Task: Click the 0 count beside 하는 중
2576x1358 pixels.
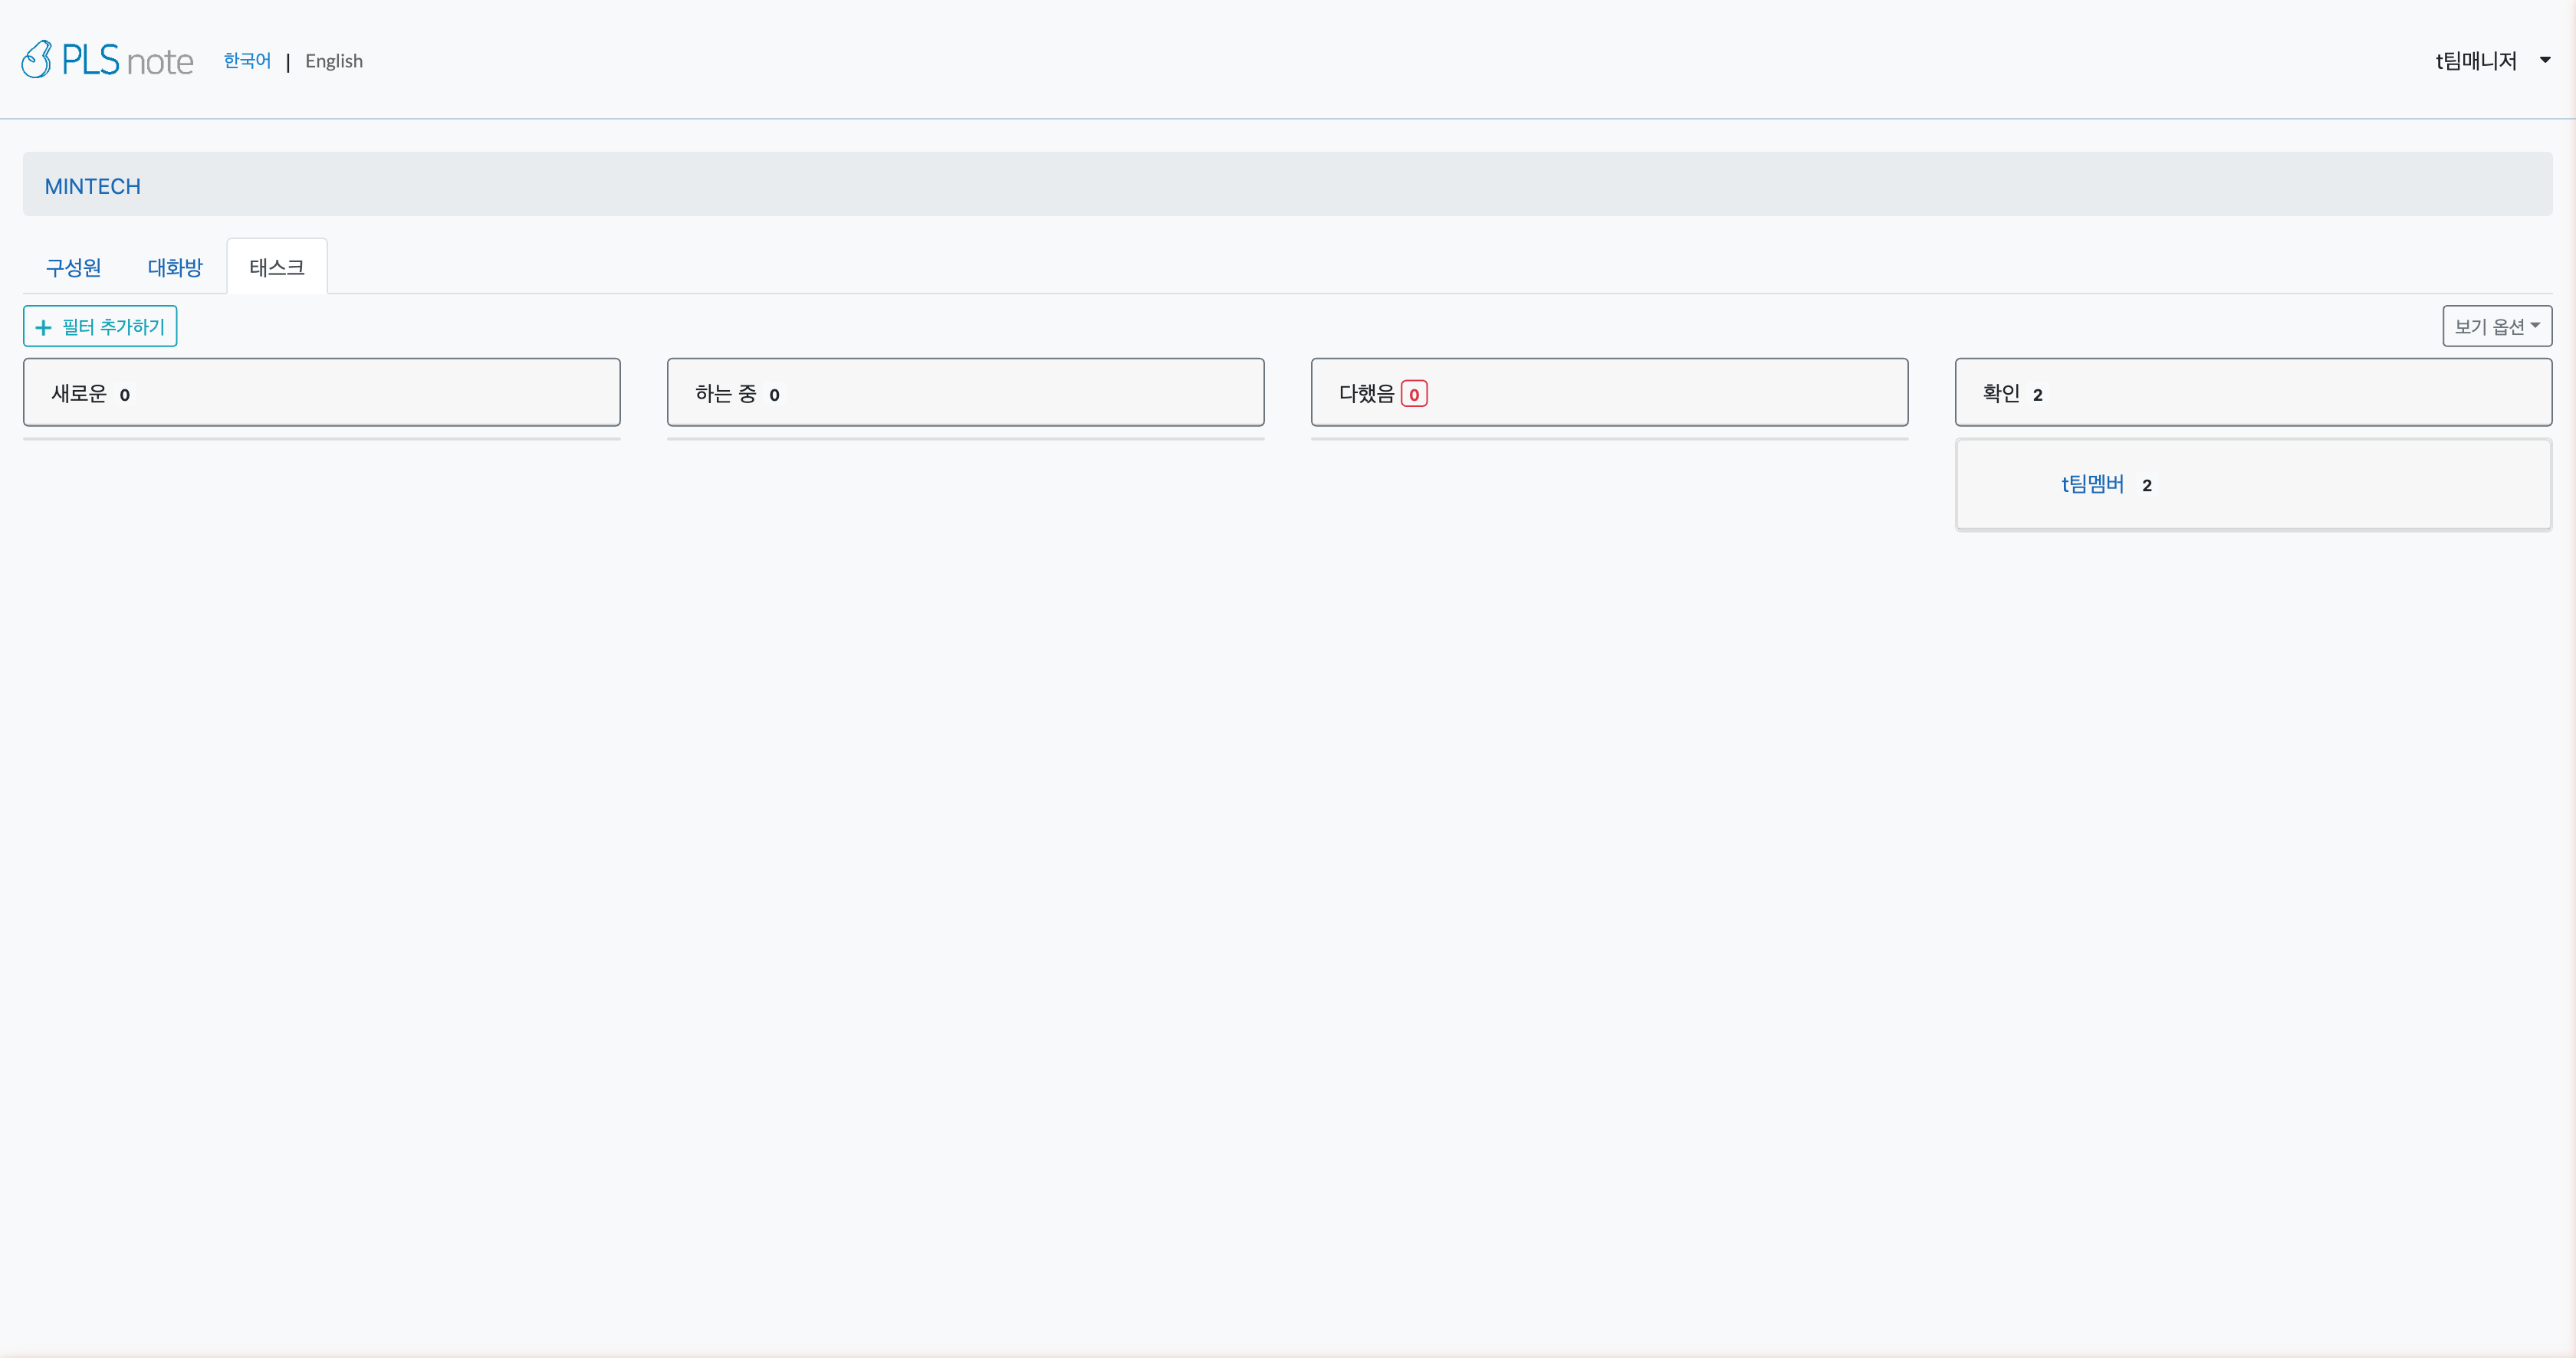Action: 774,395
